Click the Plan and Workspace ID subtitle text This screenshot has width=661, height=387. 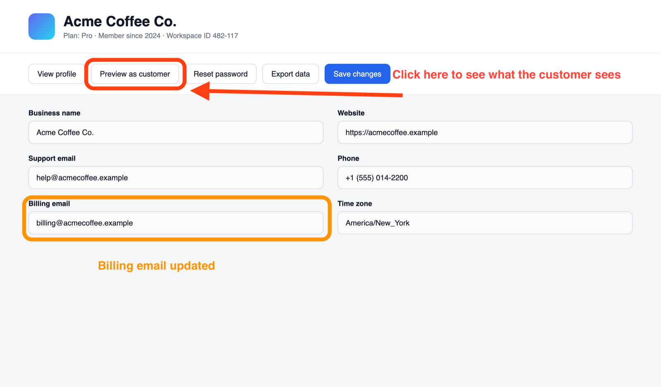(151, 36)
